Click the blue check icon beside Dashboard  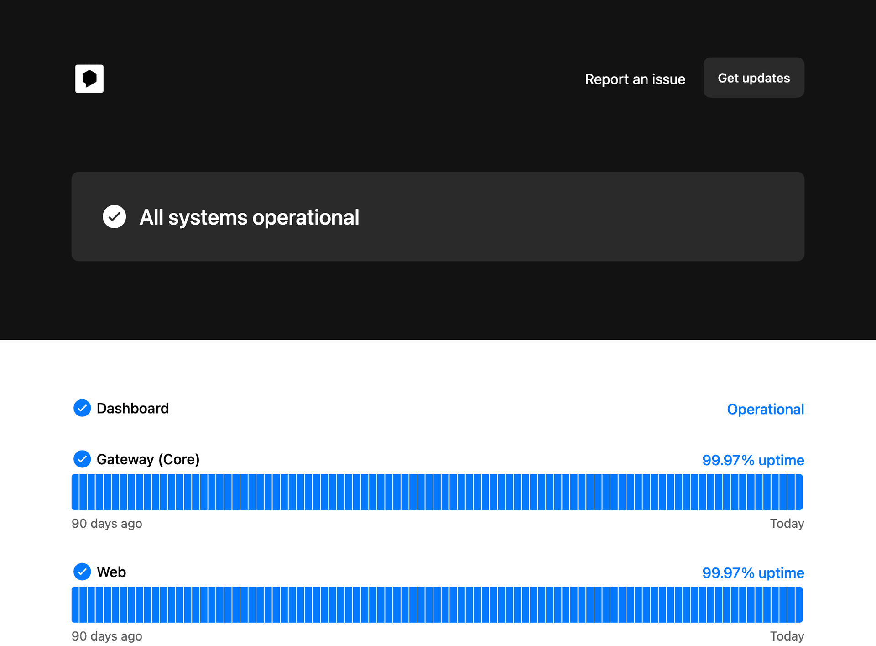pos(82,408)
